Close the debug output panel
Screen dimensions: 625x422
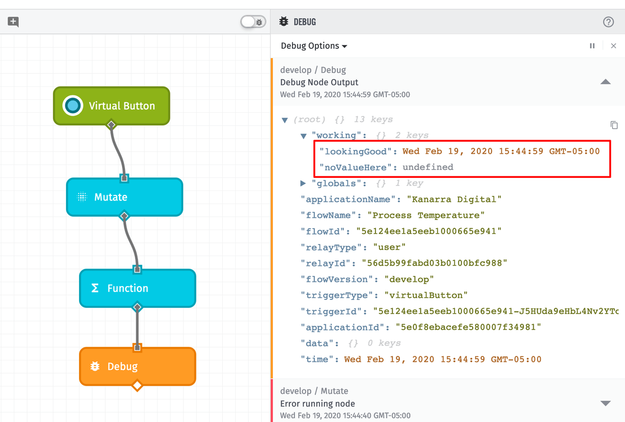[614, 45]
